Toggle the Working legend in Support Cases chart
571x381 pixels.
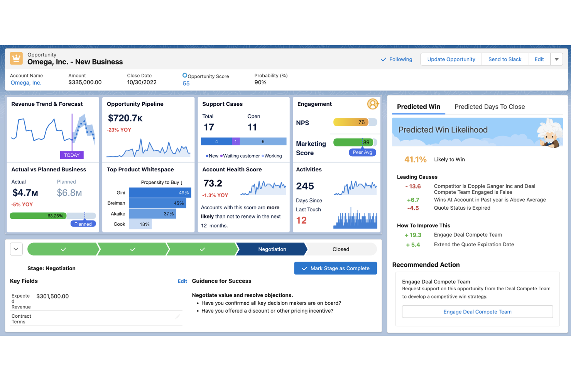click(x=272, y=156)
